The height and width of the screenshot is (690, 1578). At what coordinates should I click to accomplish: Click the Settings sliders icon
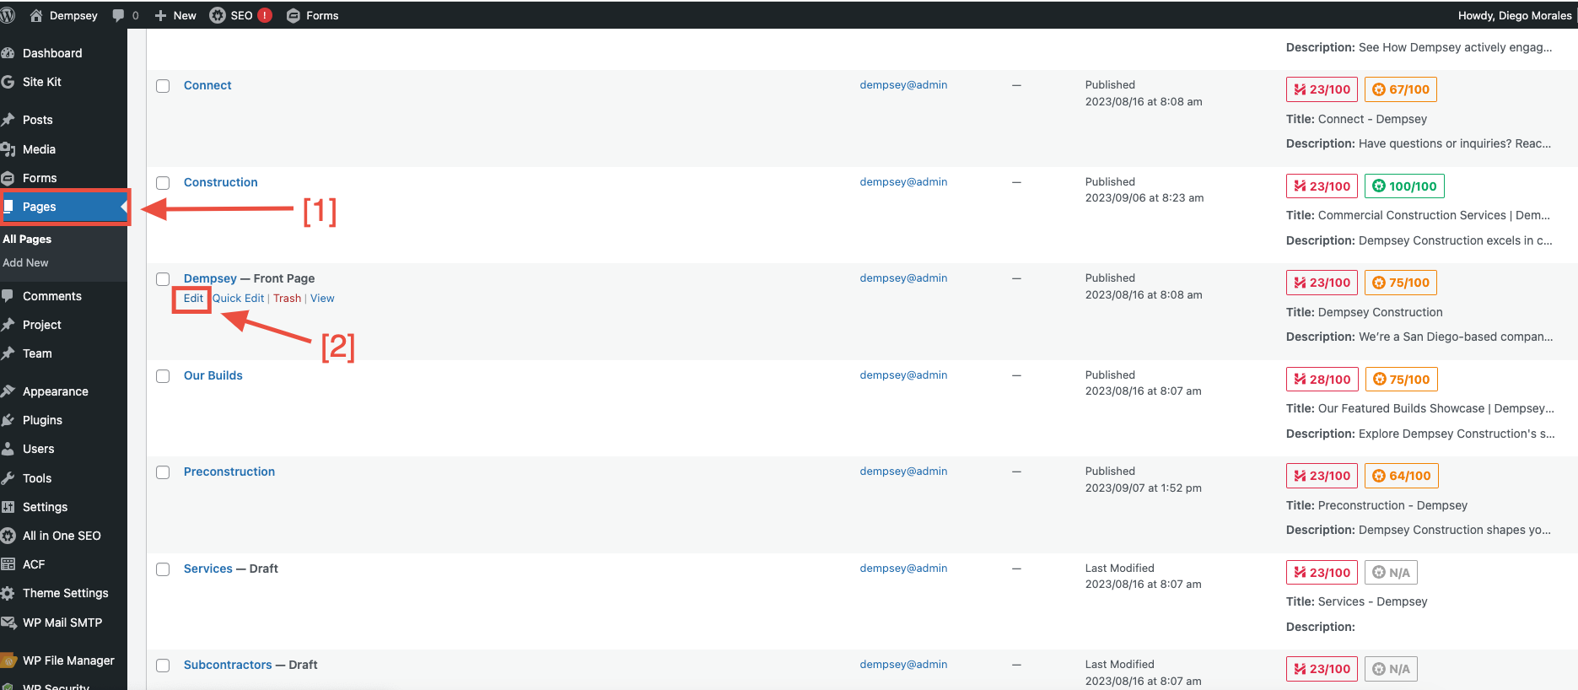[x=8, y=507]
